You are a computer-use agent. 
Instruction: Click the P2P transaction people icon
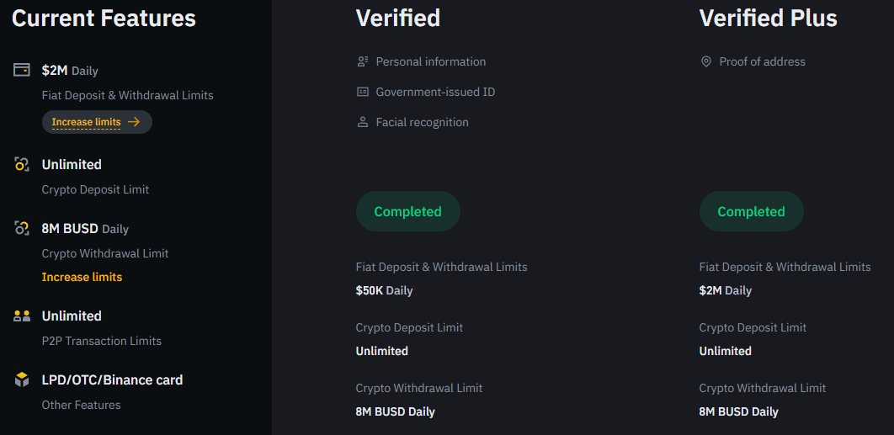tap(22, 316)
